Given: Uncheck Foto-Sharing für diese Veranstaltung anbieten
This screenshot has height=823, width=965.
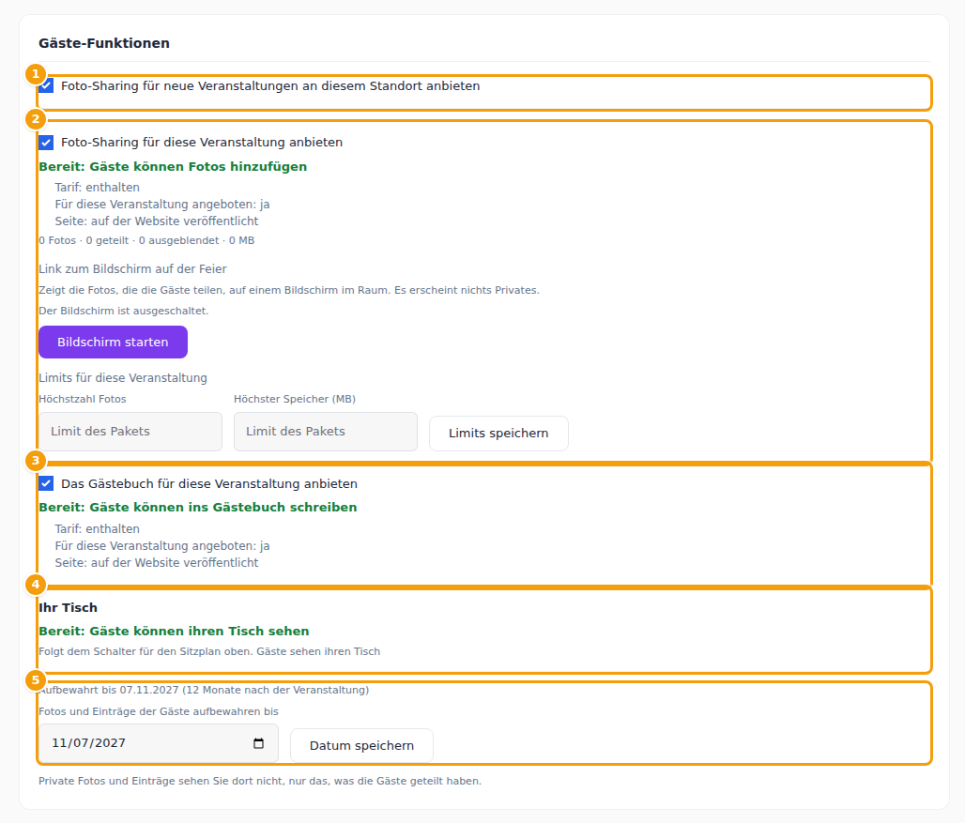Looking at the screenshot, I should pyautogui.click(x=46, y=143).
